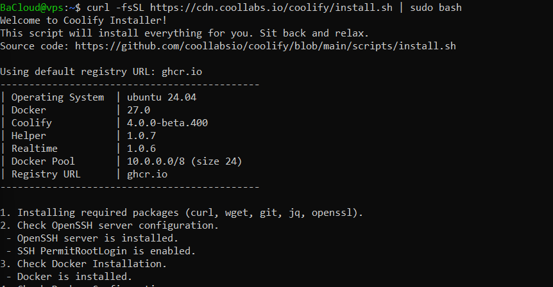Click the Helper version 1.0.7

click(141, 136)
